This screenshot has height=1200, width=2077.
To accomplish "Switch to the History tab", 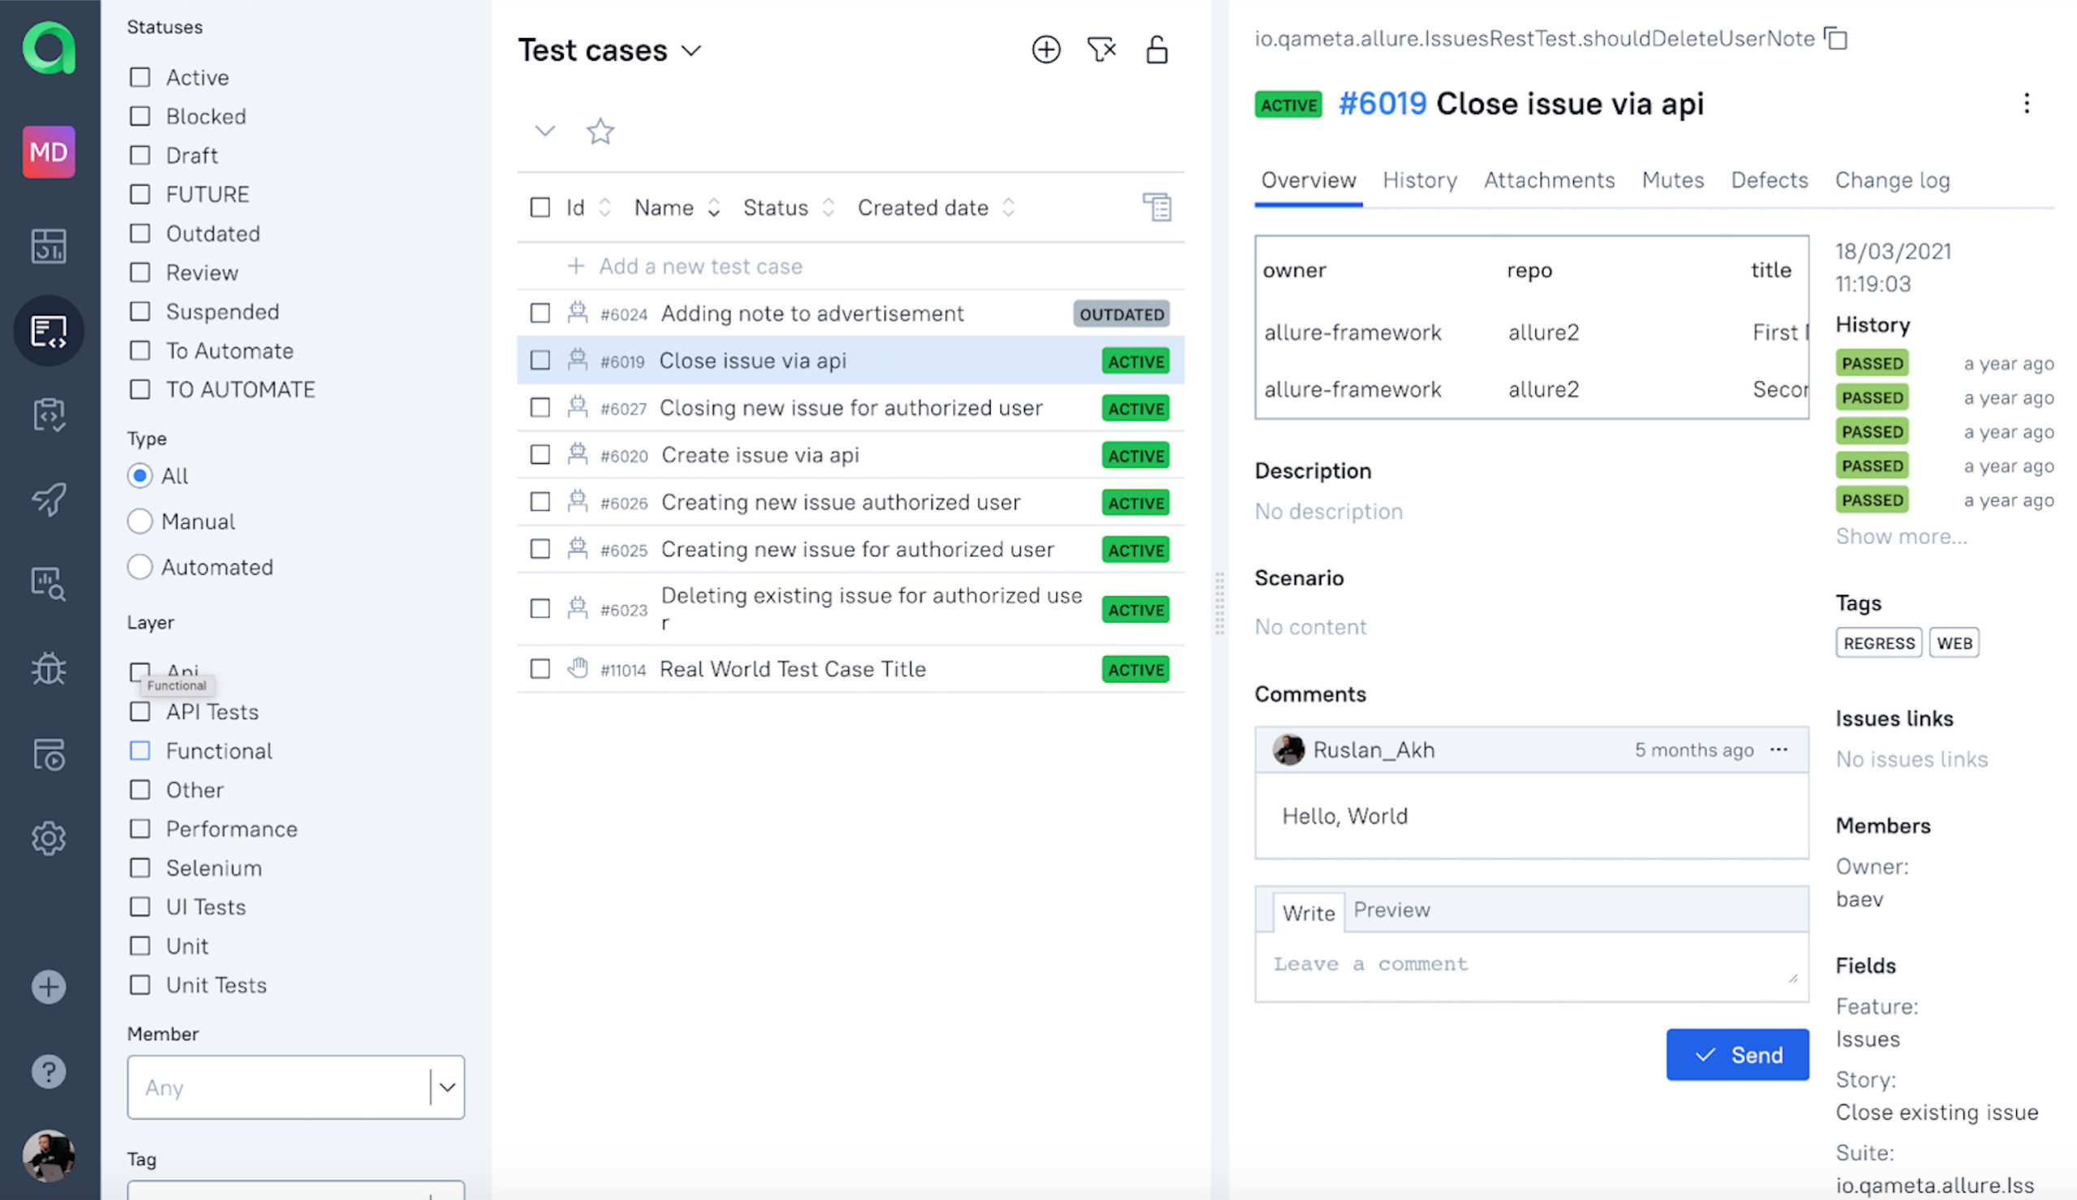I will (1419, 179).
